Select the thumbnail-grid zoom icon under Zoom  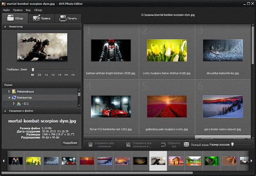(x=32, y=75)
